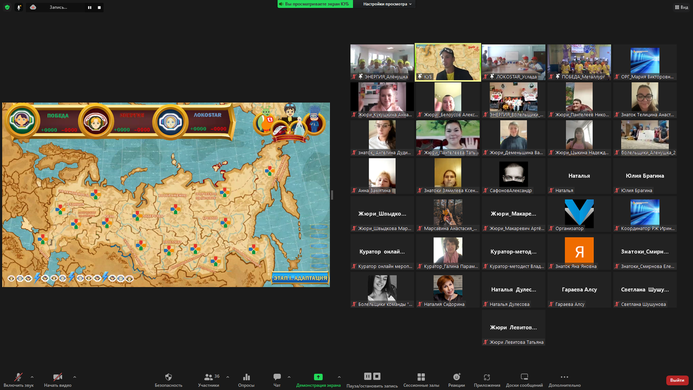Expand audio options arrow beside Включить звук
Viewport: 693px width, 390px height.
point(32,377)
